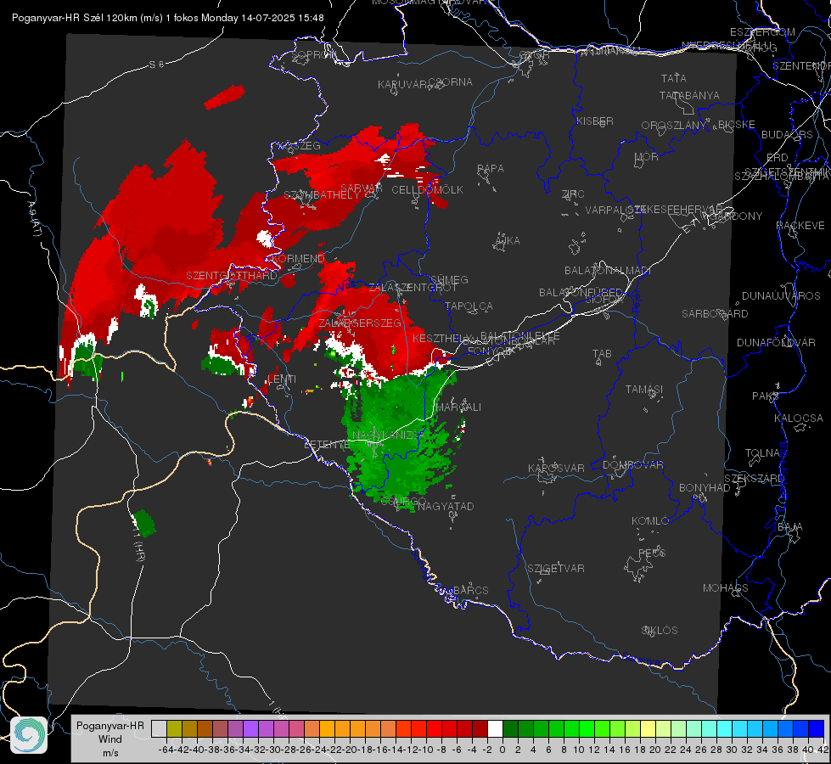
Task: Click the LETENYE city label
Action: [x=327, y=444]
